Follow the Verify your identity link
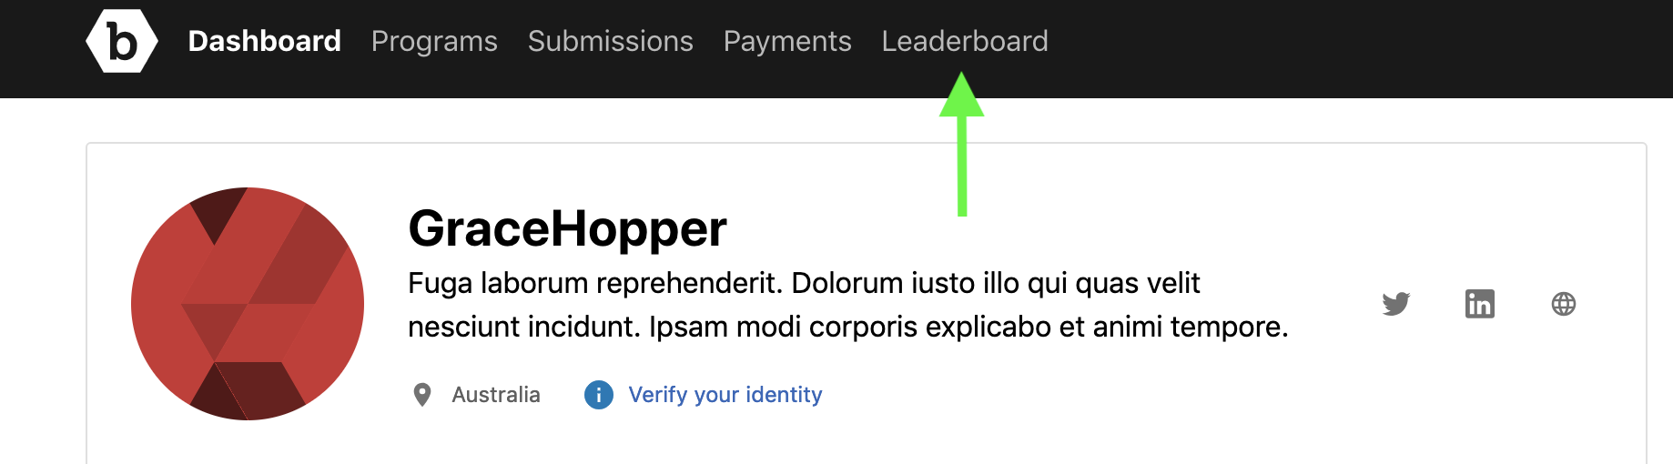Image resolution: width=1673 pixels, height=464 pixels. point(725,395)
